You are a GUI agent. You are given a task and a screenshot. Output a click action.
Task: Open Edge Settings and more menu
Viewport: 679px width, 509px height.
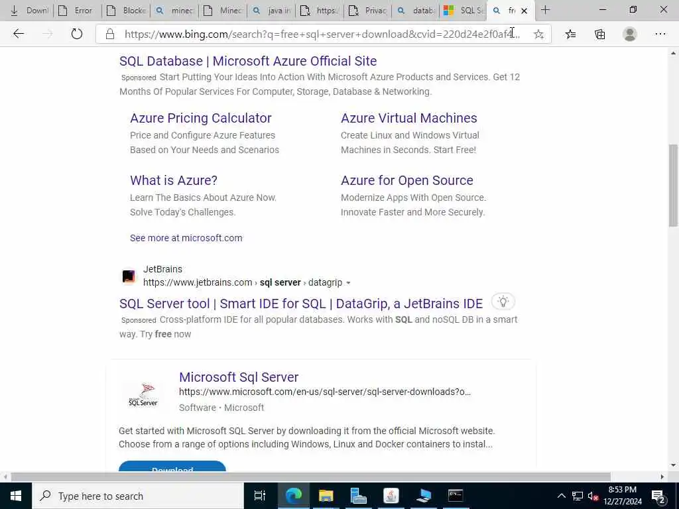[x=660, y=34]
